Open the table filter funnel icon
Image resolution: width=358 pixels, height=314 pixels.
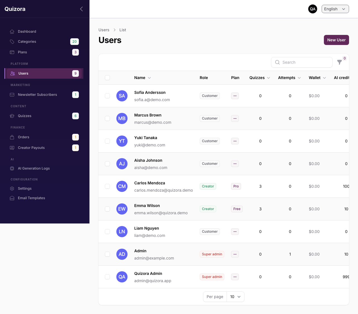coord(340,62)
